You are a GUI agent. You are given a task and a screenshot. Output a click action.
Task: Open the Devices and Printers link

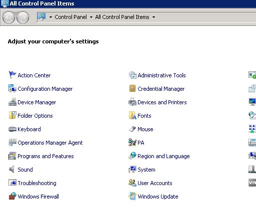162,102
